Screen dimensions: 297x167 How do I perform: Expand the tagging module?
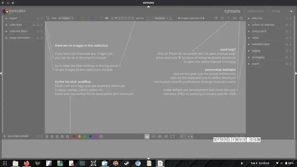click(249, 51)
